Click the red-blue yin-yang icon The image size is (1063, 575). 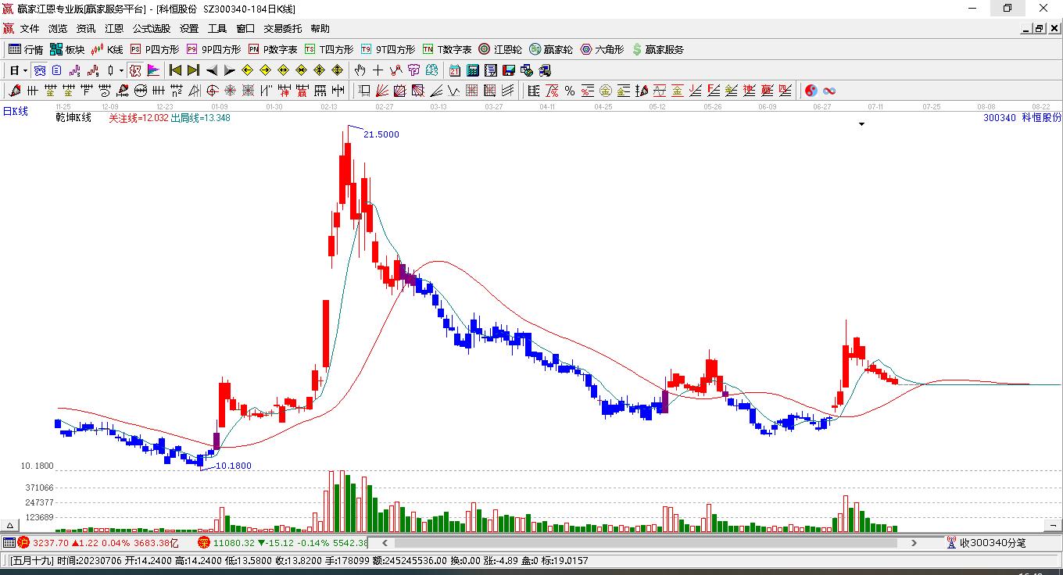pos(811,91)
